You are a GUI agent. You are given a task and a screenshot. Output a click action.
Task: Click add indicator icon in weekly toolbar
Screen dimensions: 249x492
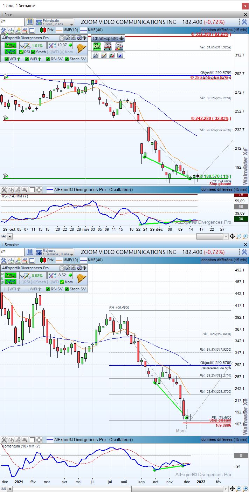(x=11, y=260)
